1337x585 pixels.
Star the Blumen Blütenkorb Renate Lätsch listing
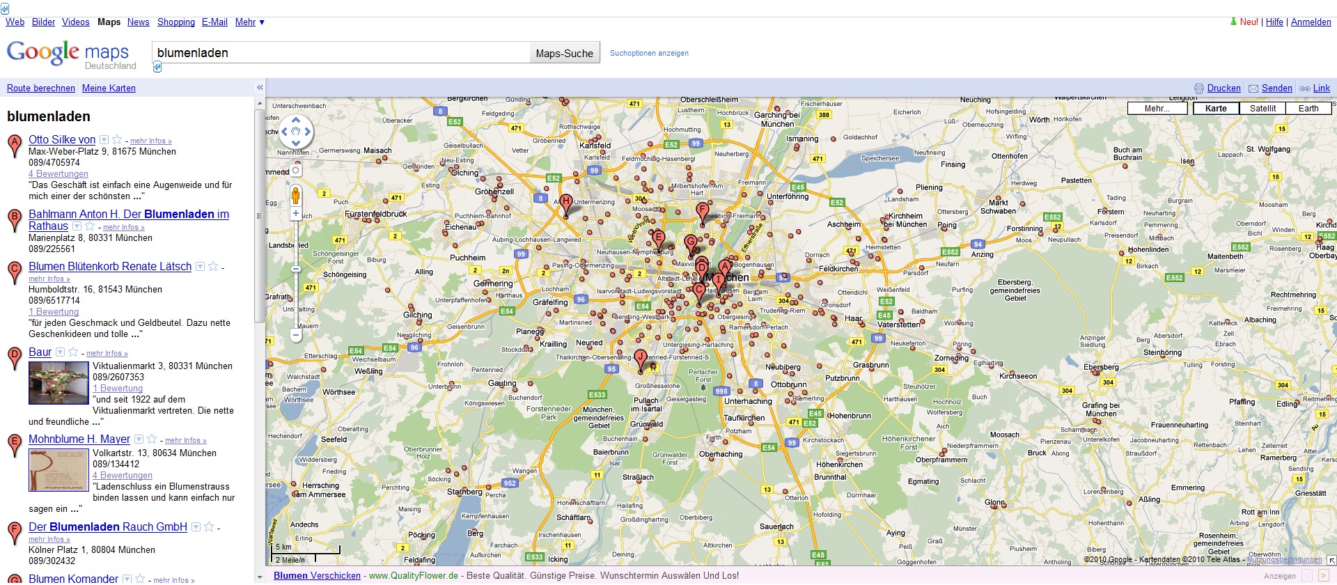click(x=213, y=267)
